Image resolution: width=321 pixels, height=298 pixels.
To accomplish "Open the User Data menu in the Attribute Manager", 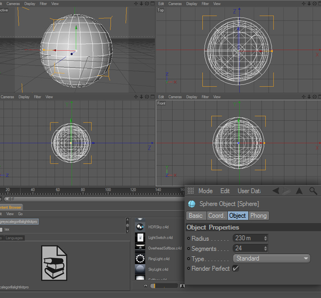I will click(249, 191).
